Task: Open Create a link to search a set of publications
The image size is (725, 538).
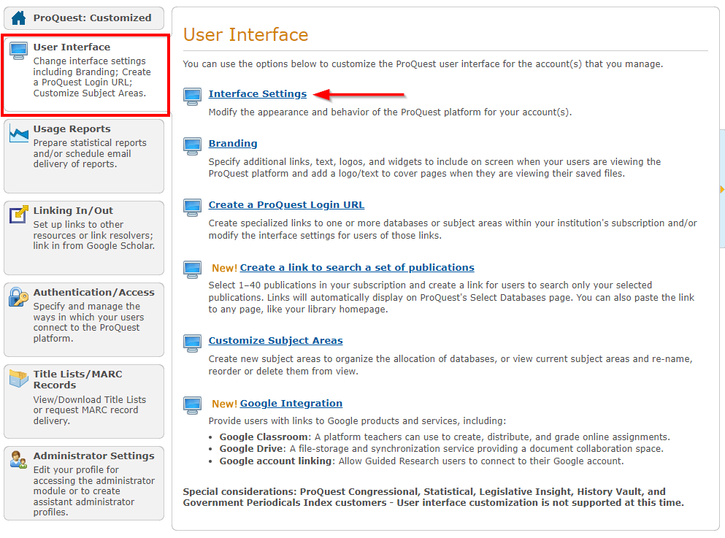Action: tap(357, 267)
